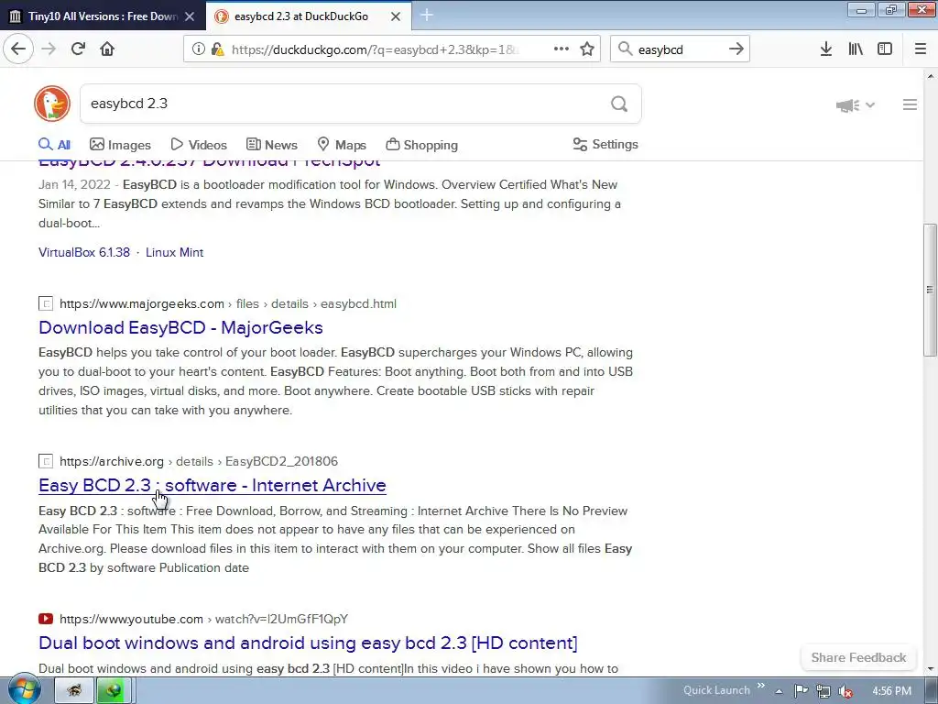Open Action Center flag icon
The width and height of the screenshot is (938, 704).
tap(801, 691)
